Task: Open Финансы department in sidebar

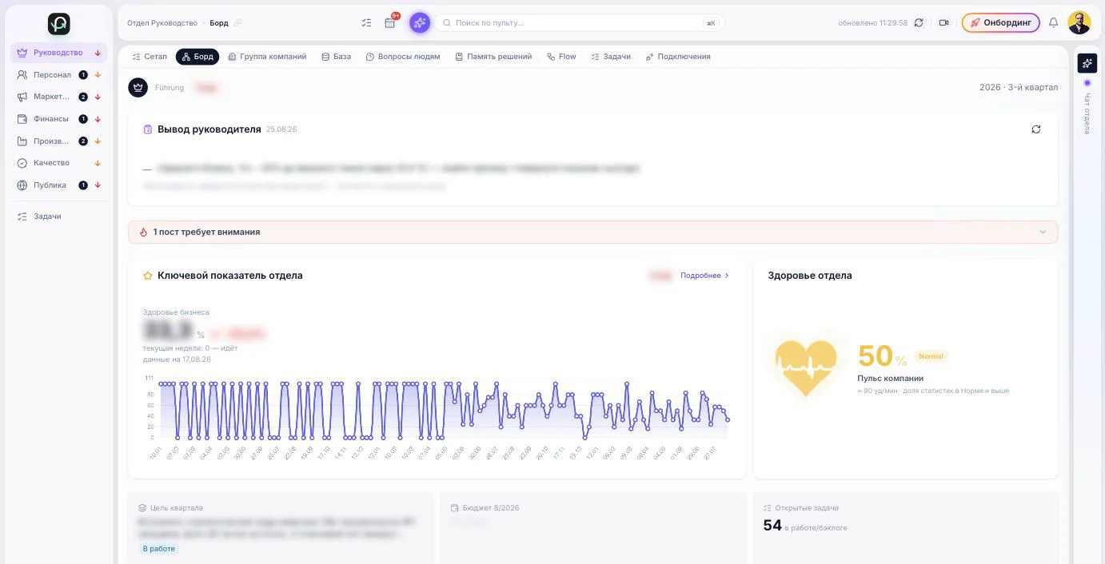Action: click(x=58, y=119)
